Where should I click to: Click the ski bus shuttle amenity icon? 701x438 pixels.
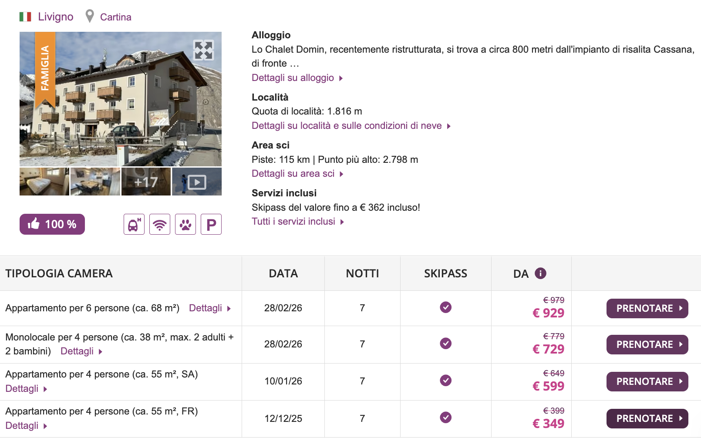click(x=134, y=224)
